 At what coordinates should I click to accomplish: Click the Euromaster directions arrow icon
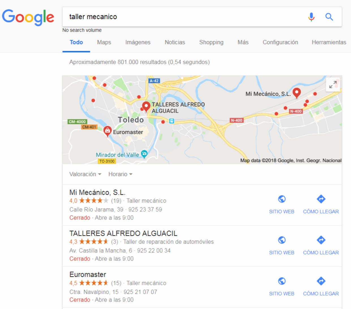(321, 281)
